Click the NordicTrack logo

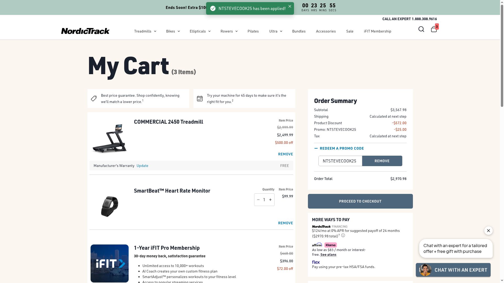(85, 31)
